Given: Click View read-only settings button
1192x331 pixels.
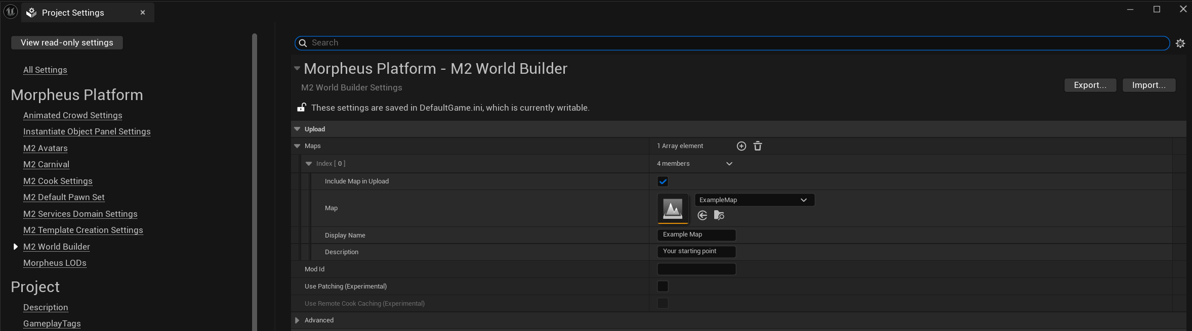Looking at the screenshot, I should 67,43.
